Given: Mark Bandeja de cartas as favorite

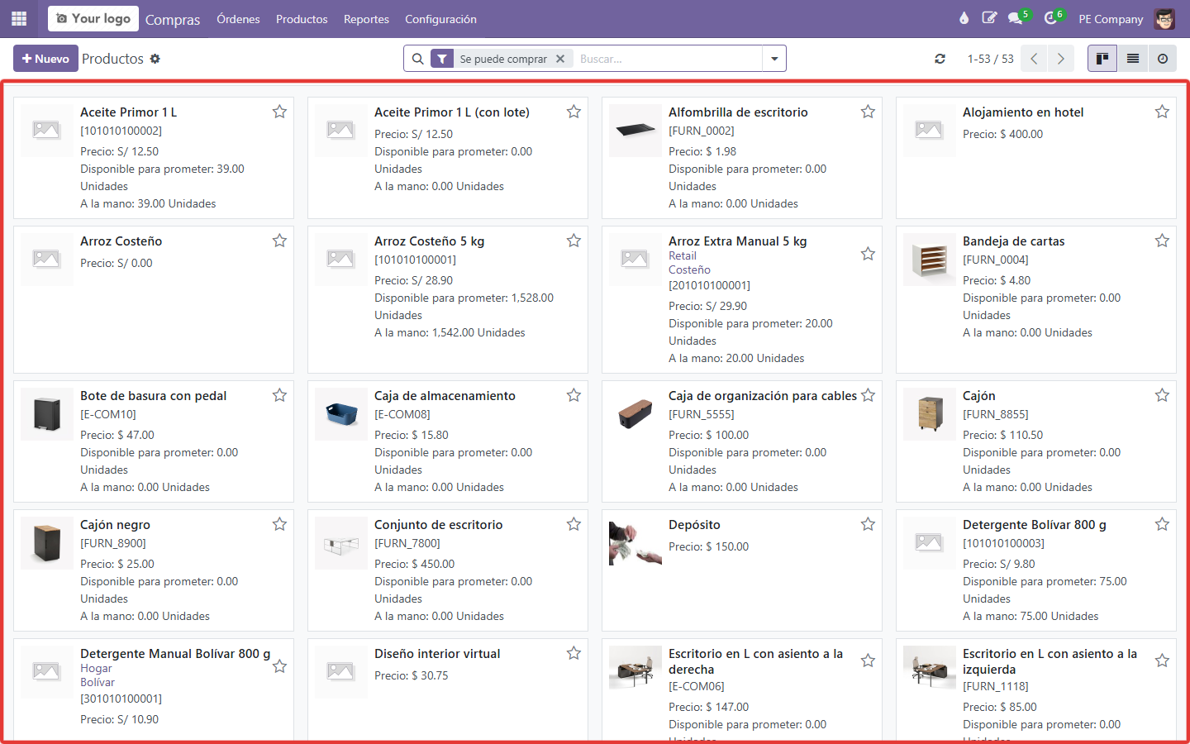Looking at the screenshot, I should (1162, 241).
